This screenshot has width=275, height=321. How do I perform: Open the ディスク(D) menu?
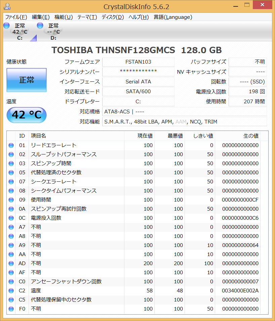(x=113, y=17)
